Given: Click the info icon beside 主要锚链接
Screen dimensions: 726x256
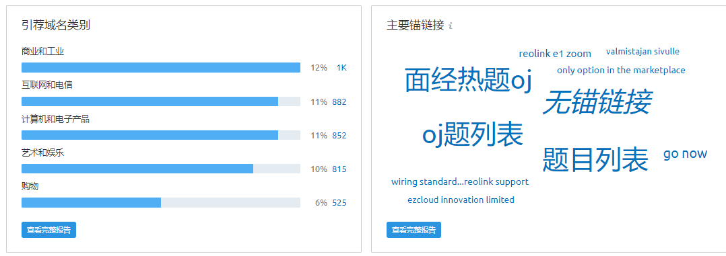Looking at the screenshot, I should 451,26.
